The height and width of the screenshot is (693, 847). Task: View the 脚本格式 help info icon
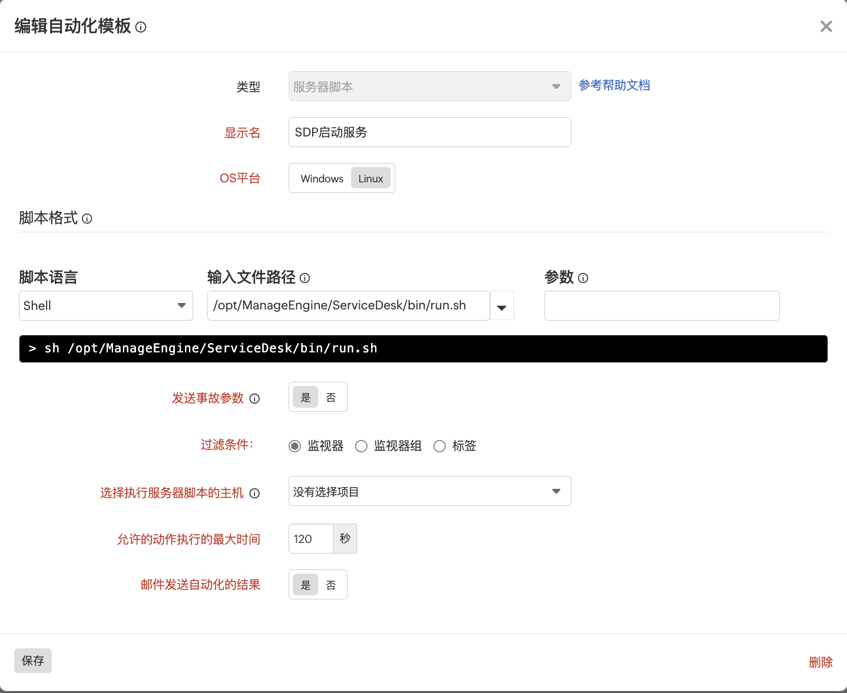87,218
